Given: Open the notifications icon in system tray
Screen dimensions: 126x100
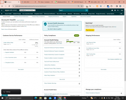Looking at the screenshot, I should click(x=123, y=98).
